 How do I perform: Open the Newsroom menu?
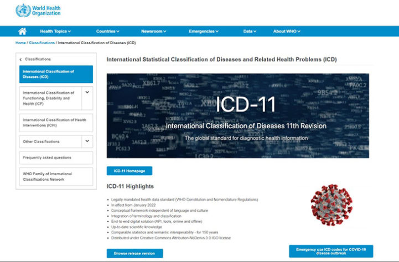[x=154, y=32]
